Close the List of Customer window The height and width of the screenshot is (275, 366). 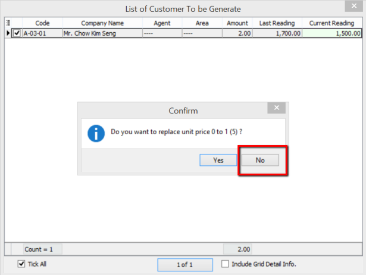tap(354, 8)
